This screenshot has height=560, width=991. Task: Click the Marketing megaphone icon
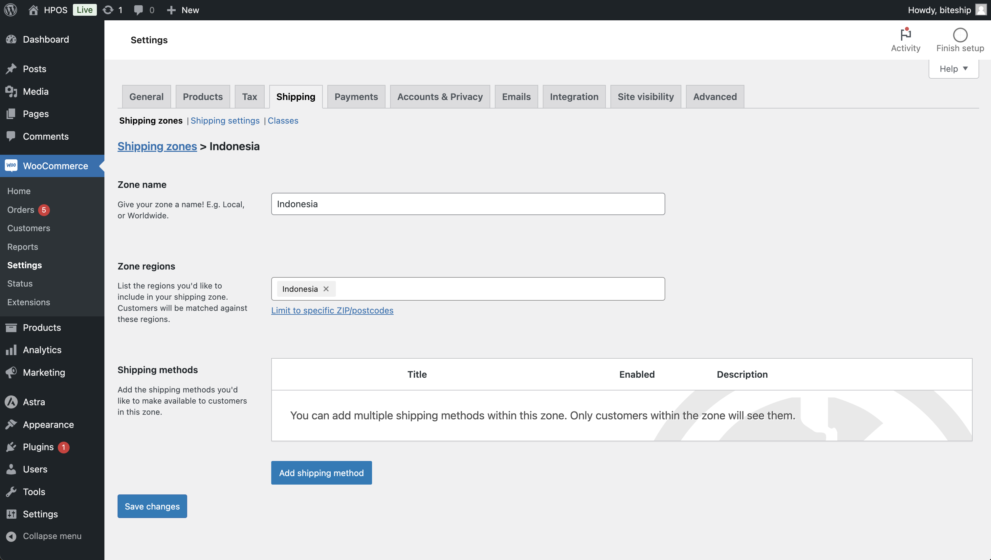coord(11,372)
